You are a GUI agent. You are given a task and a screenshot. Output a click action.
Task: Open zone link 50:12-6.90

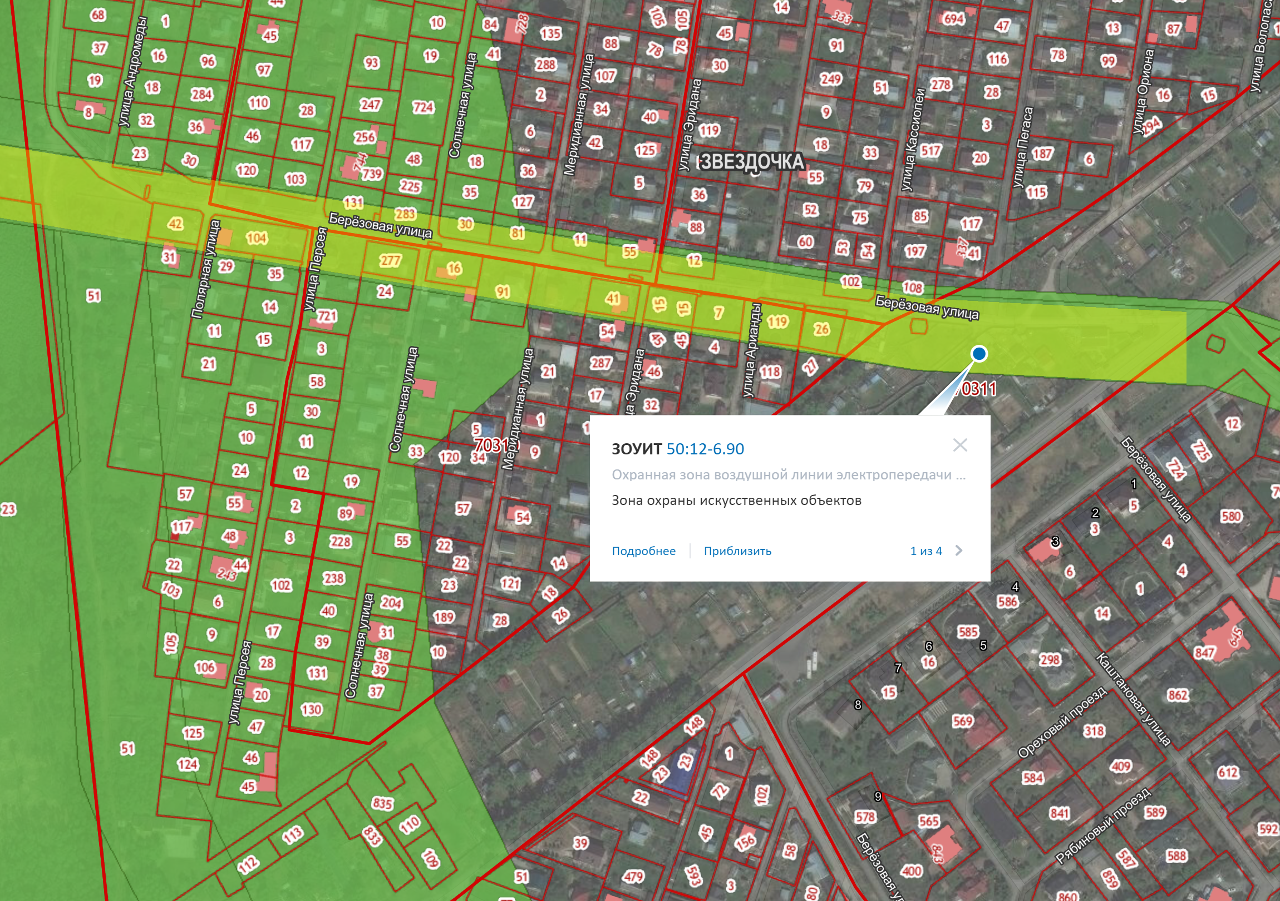(x=705, y=449)
